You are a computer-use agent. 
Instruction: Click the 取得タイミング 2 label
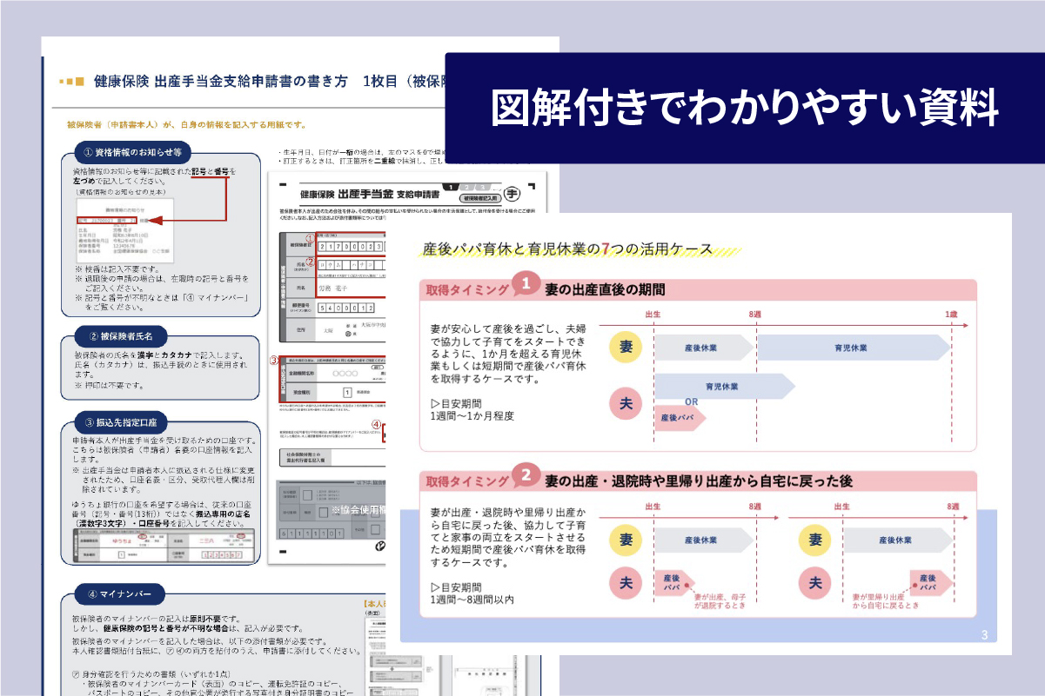point(481,480)
